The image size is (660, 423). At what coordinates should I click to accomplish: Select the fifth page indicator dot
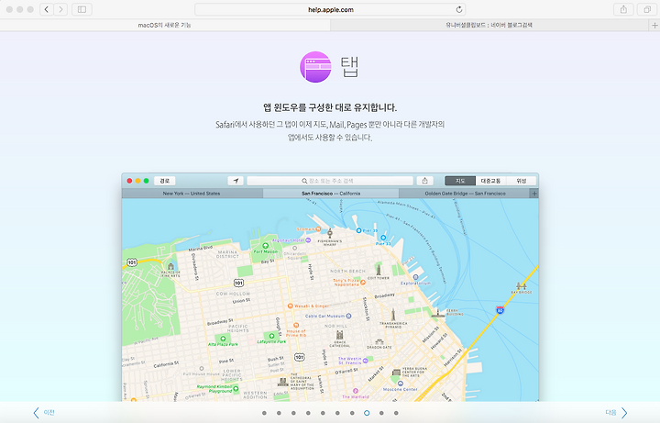pos(323,413)
